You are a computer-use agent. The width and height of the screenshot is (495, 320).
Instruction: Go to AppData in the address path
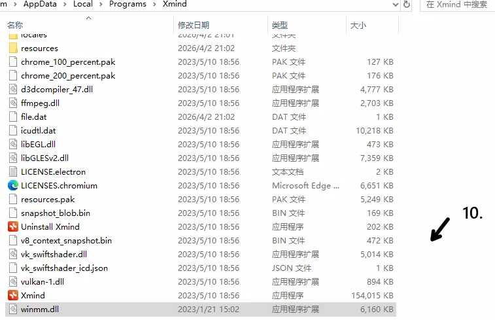(x=40, y=4)
